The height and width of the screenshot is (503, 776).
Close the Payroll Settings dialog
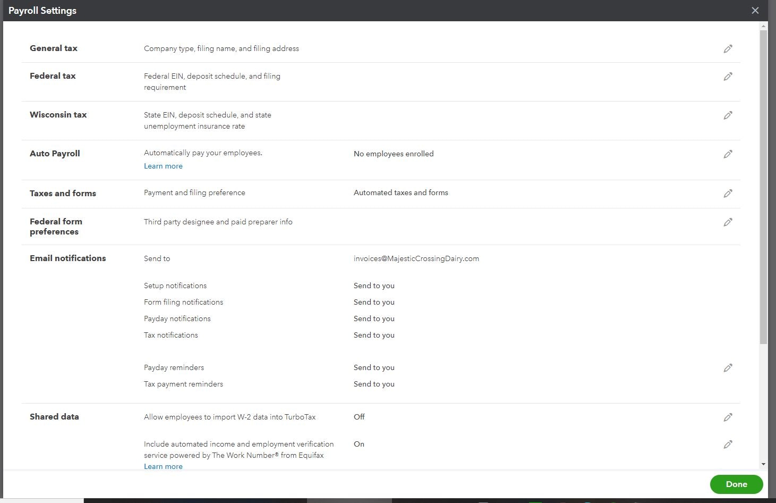point(755,11)
